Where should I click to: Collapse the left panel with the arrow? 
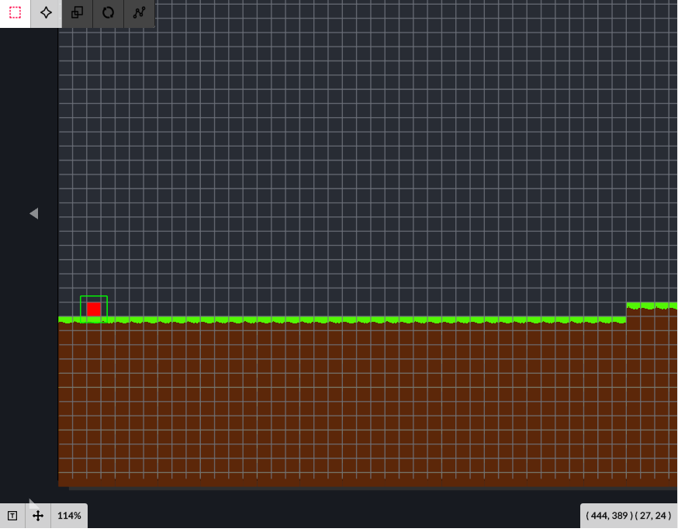pos(33,213)
